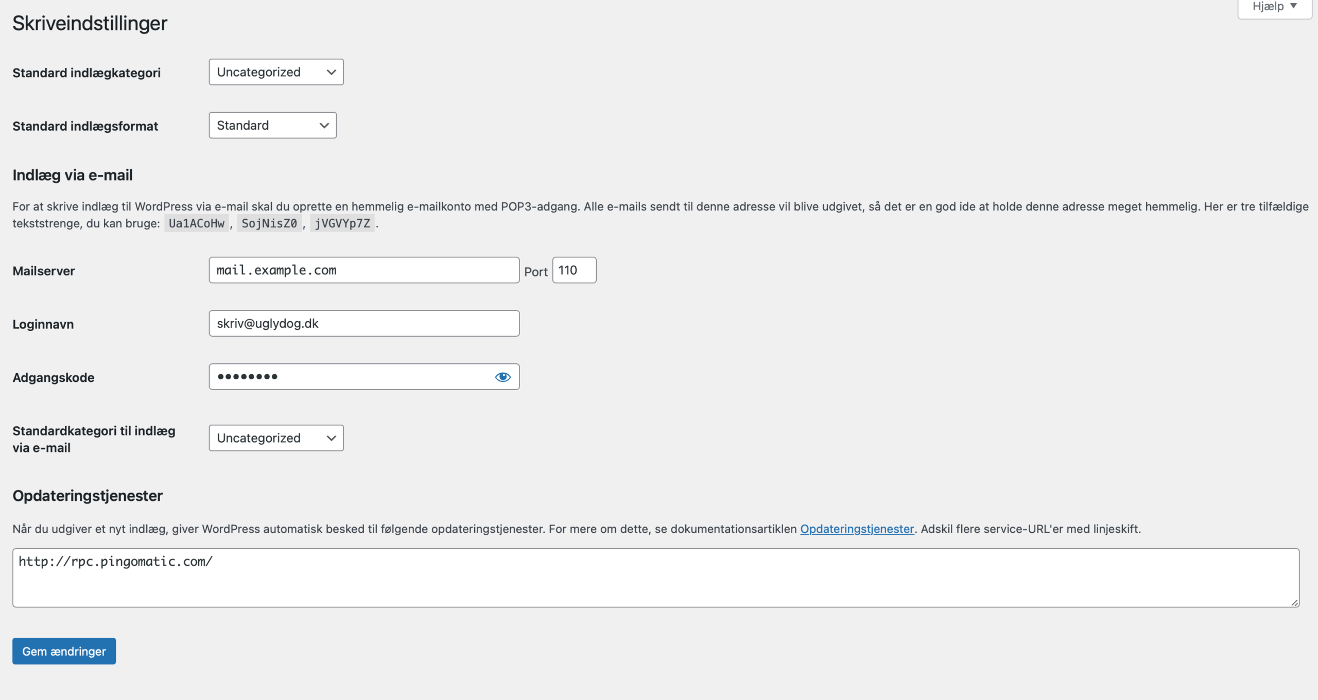
Task: Click the Mailserver field label
Action: pyautogui.click(x=44, y=271)
